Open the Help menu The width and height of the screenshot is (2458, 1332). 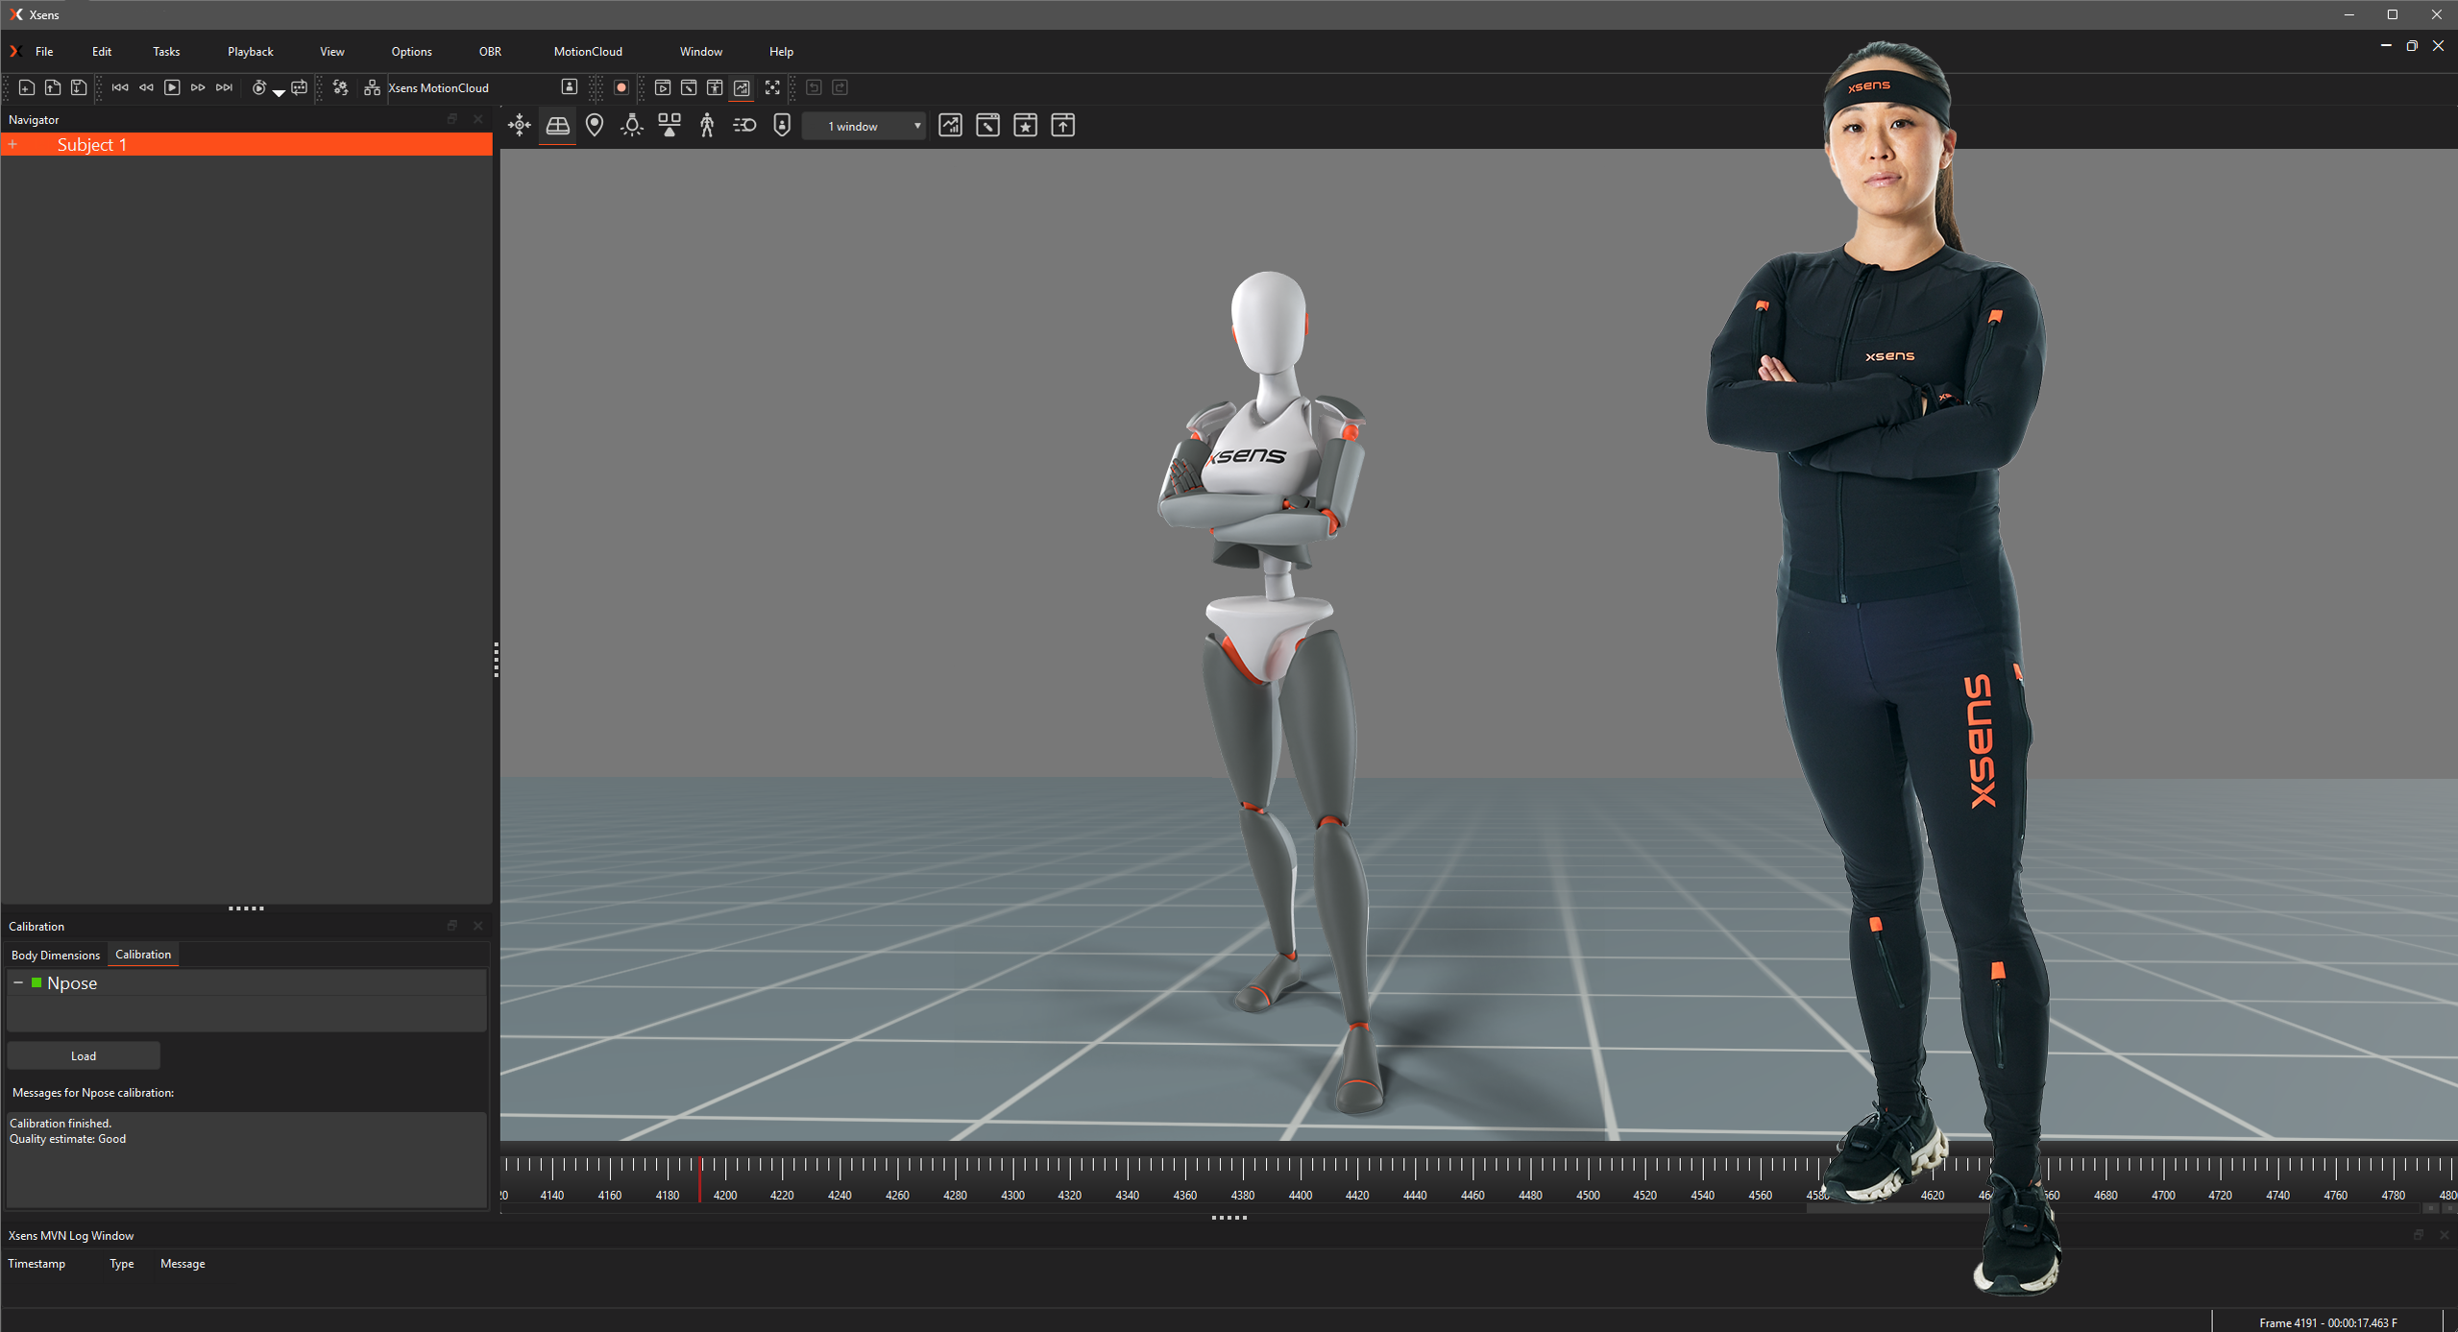(x=782, y=52)
